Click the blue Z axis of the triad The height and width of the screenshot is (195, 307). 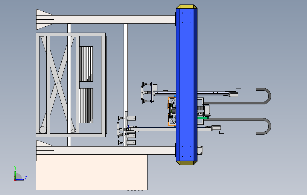coord(20,180)
